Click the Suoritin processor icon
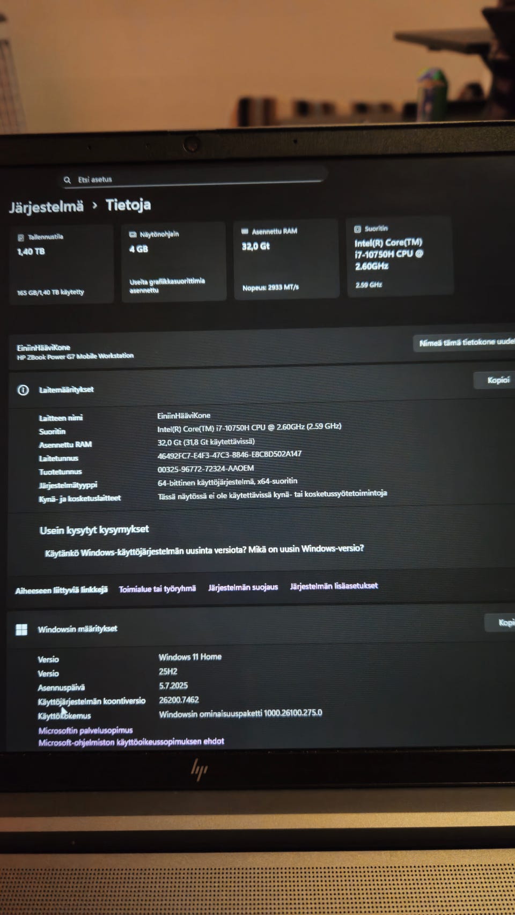 click(358, 229)
